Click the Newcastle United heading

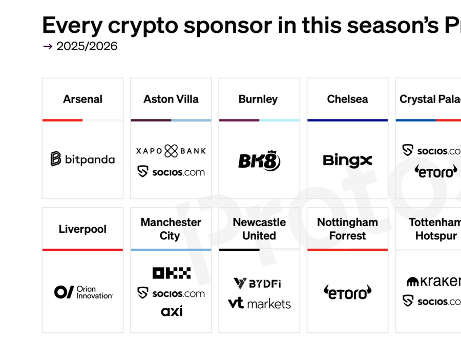click(259, 229)
